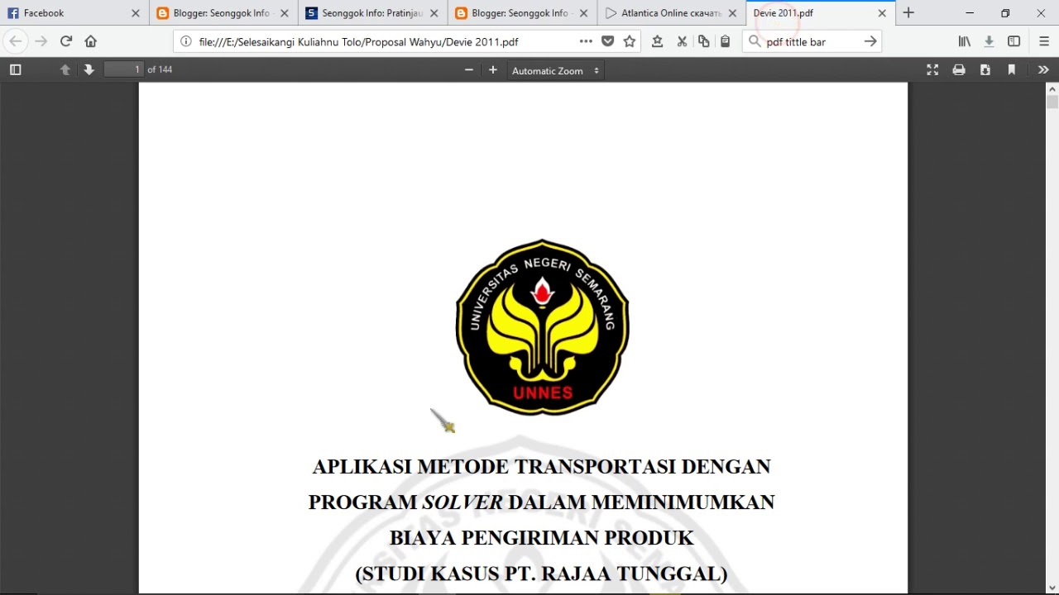This screenshot has height=595, width=1059.
Task: Save page to Pocket
Action: point(608,41)
